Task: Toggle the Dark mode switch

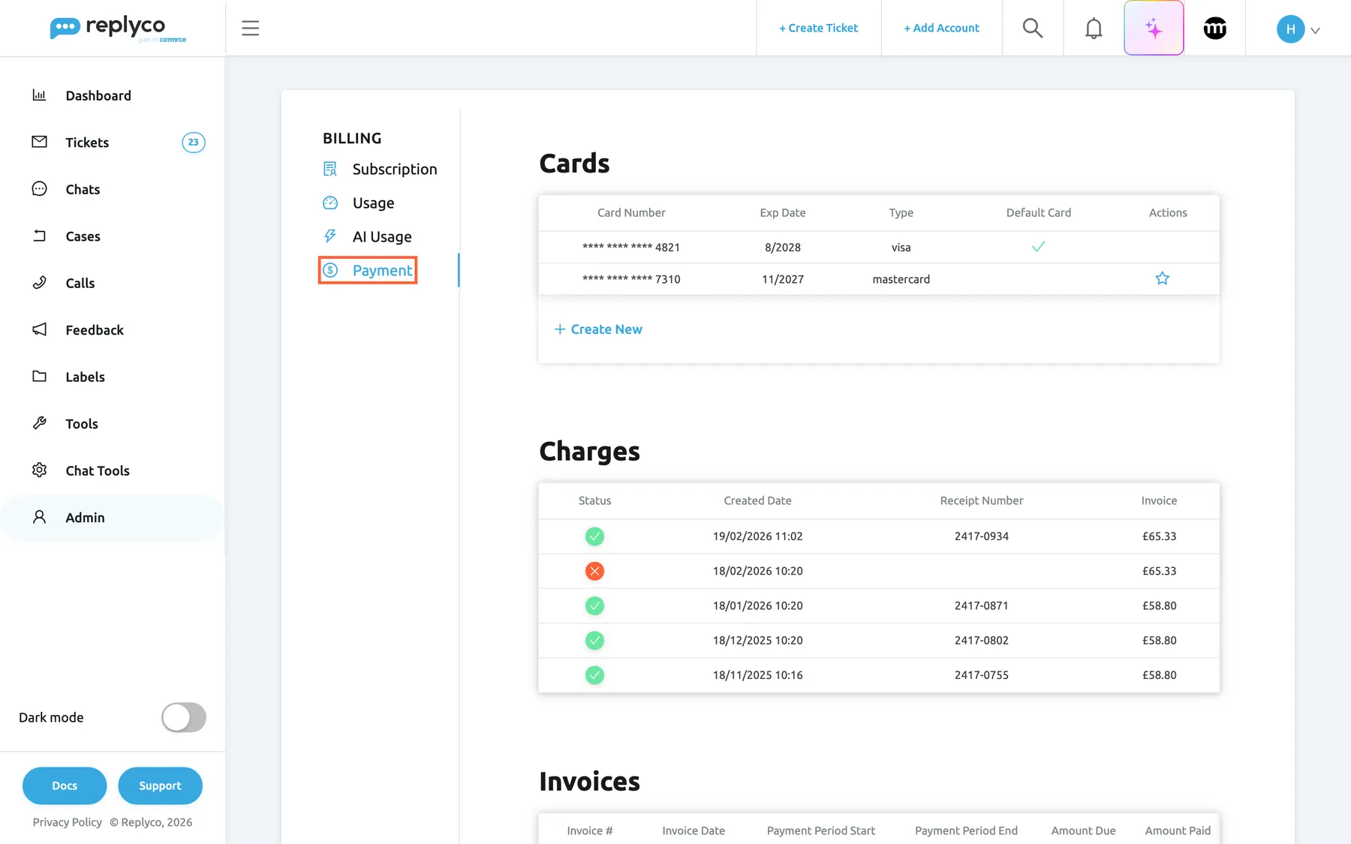Action: coord(184,717)
